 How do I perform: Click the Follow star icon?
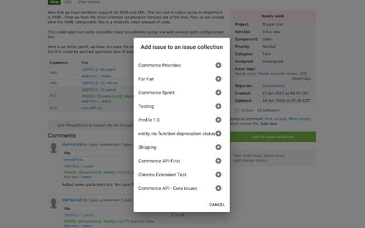coord(237,110)
